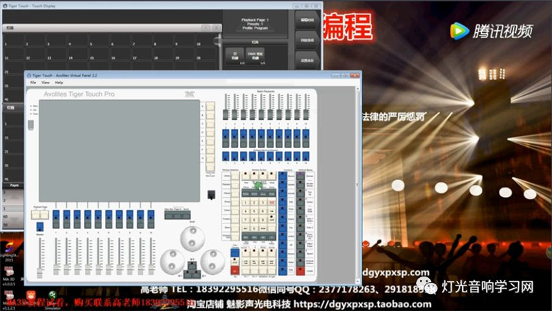The image size is (552, 311).
Task: Click the Master fader handle
Action: [x=40, y=272]
